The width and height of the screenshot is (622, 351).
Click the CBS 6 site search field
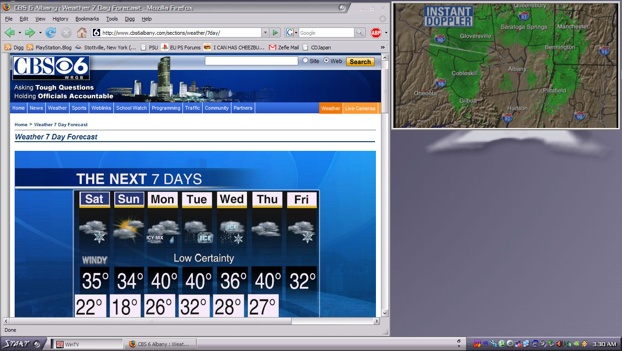251,61
